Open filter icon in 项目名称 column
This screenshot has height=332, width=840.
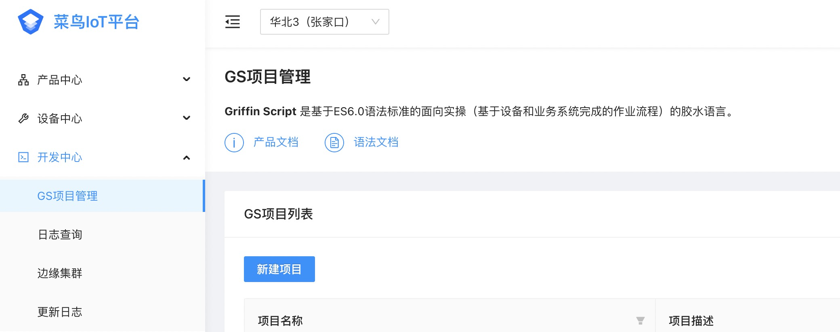pos(640,321)
